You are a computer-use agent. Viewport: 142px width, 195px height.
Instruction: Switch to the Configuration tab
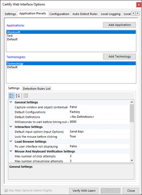tap(59, 14)
